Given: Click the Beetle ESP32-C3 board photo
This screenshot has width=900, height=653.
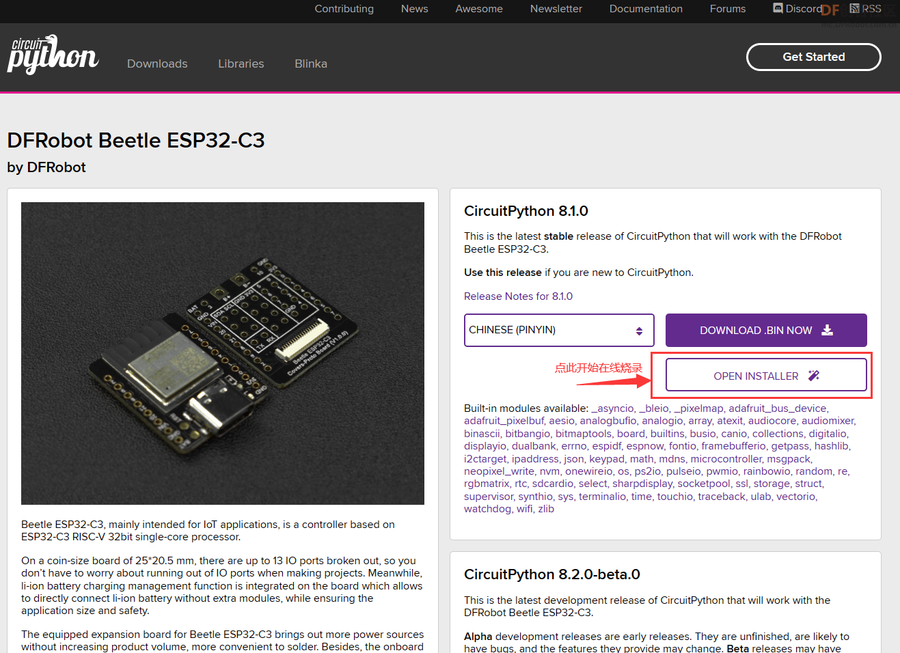Looking at the screenshot, I should 223,353.
